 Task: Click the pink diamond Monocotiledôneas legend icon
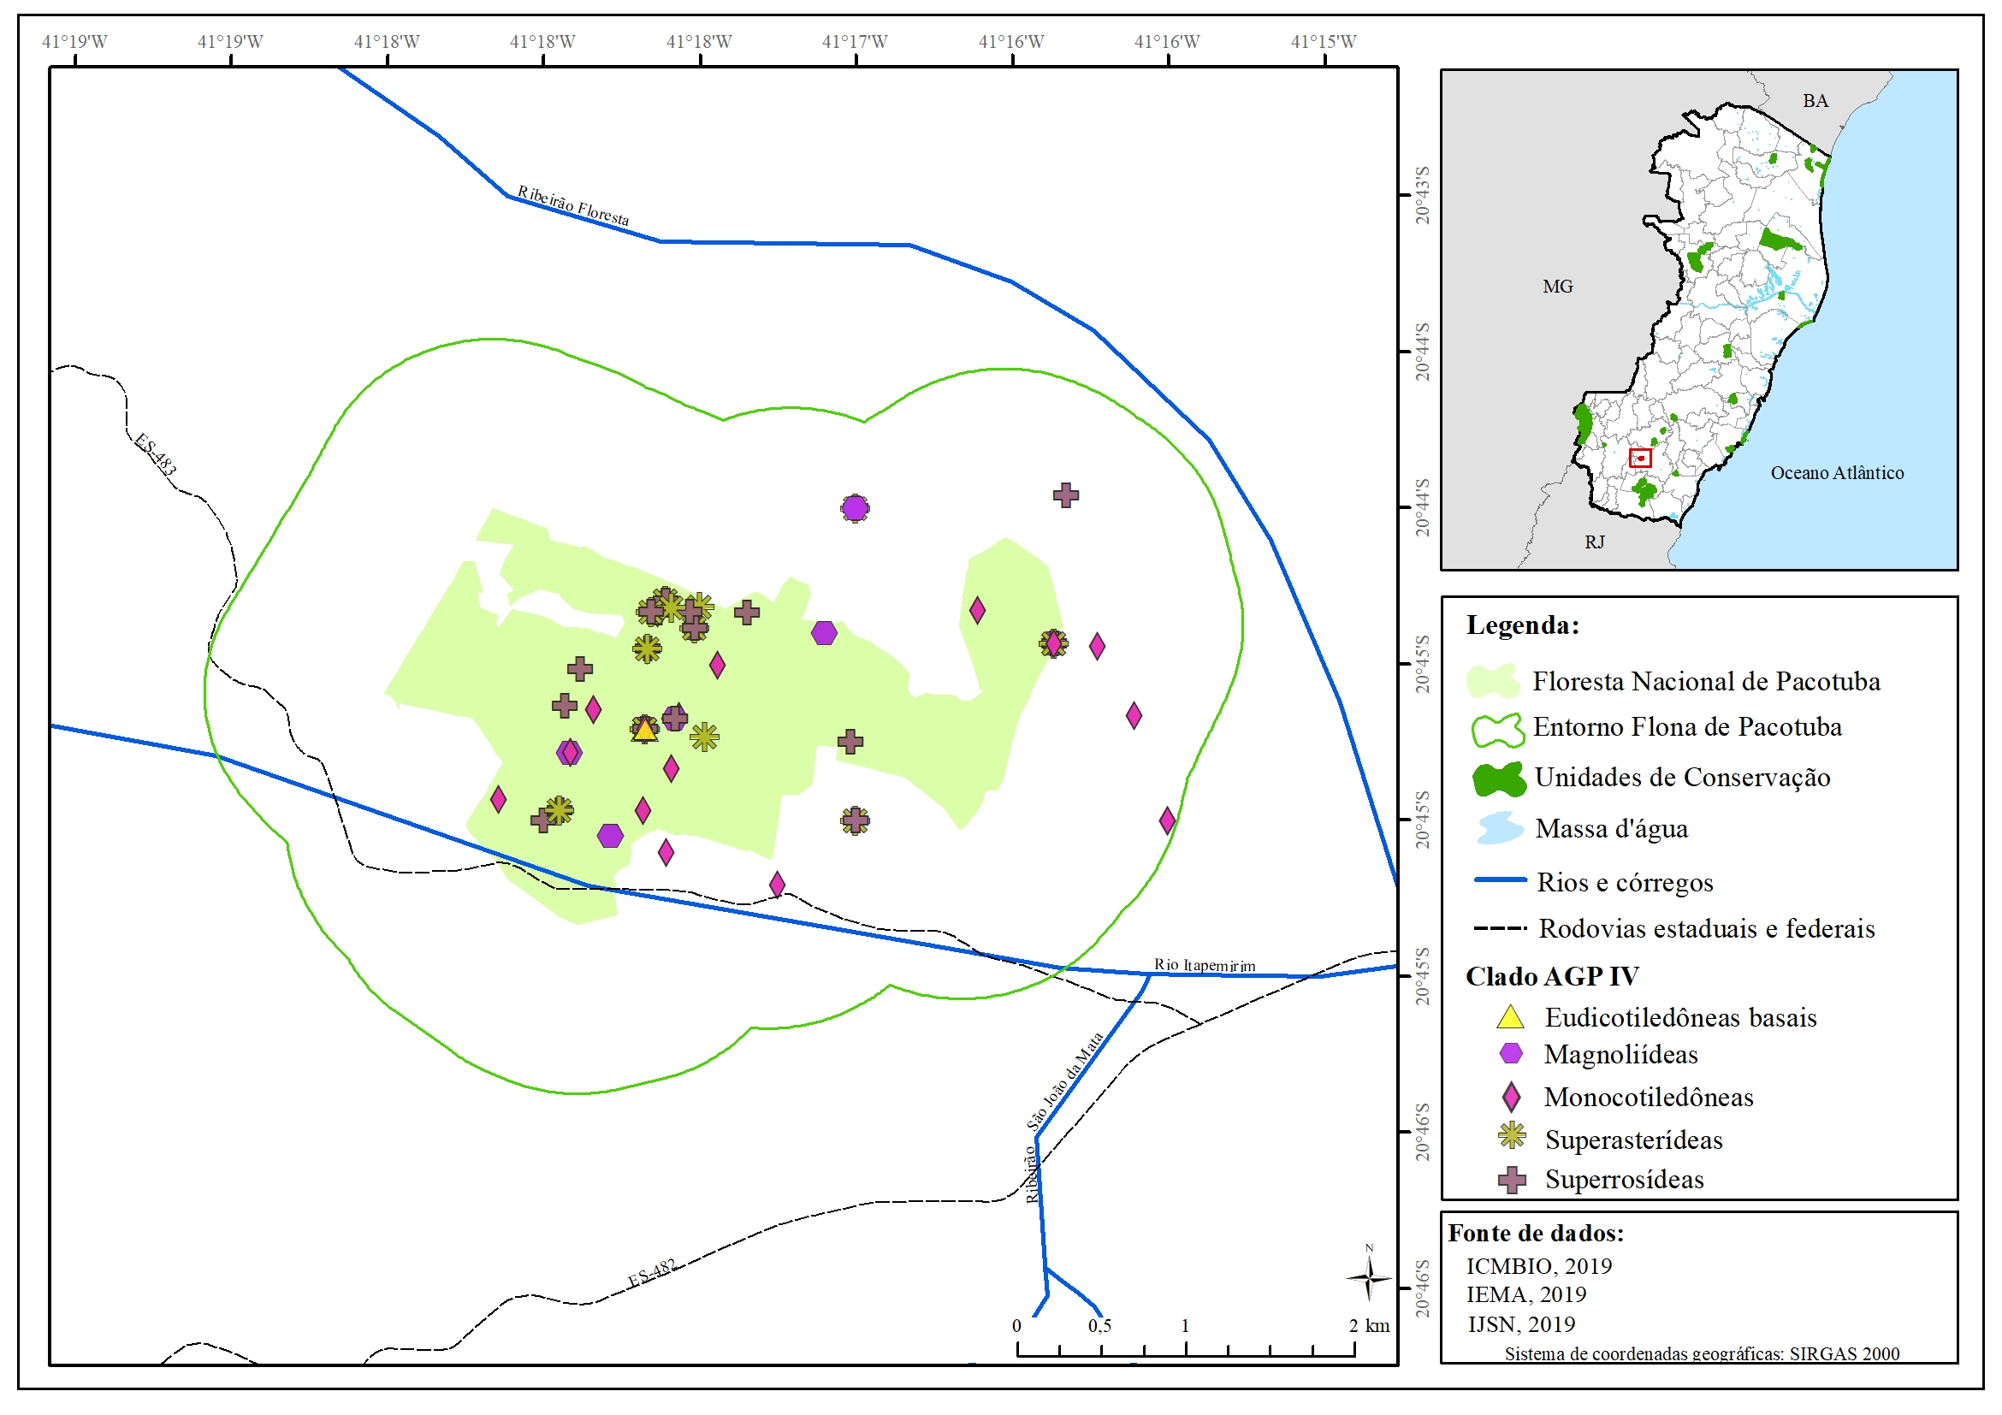(1511, 1097)
